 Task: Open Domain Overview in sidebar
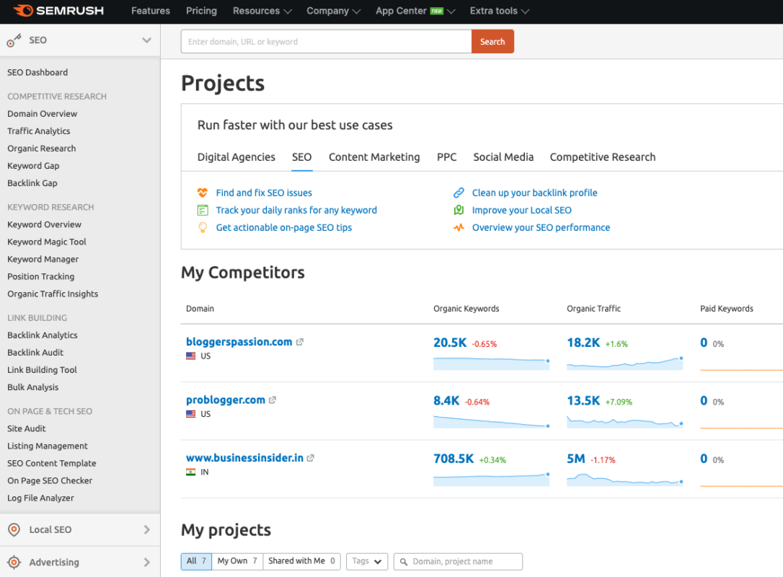42,114
